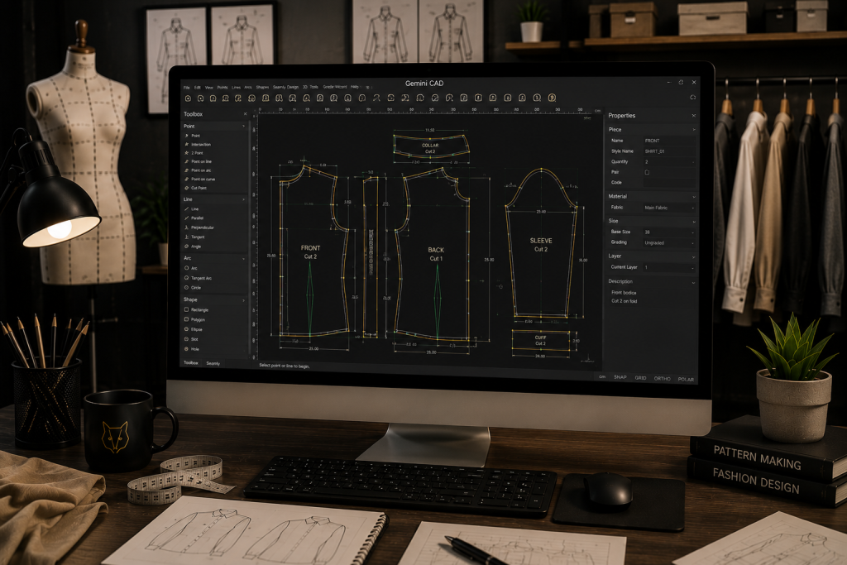This screenshot has height=565, width=847.
Task: Open the Lines menu
Action: (x=236, y=88)
